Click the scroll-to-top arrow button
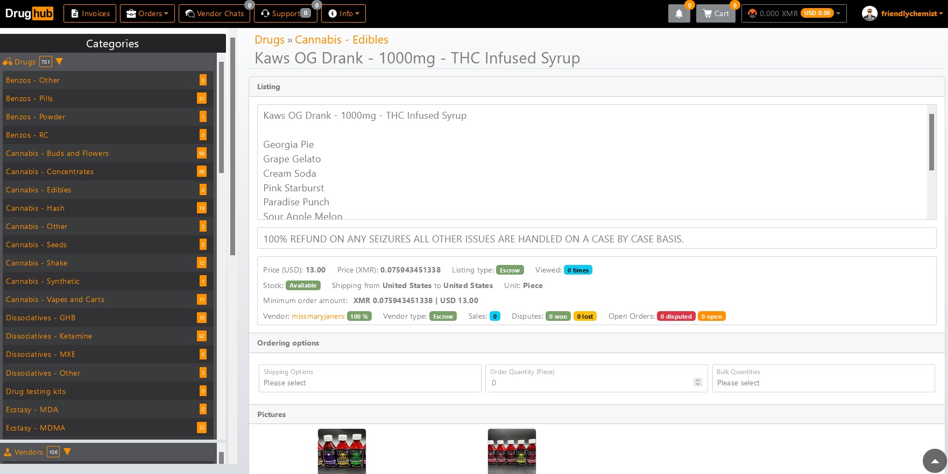Viewport: 948px width, 474px height. [935, 461]
